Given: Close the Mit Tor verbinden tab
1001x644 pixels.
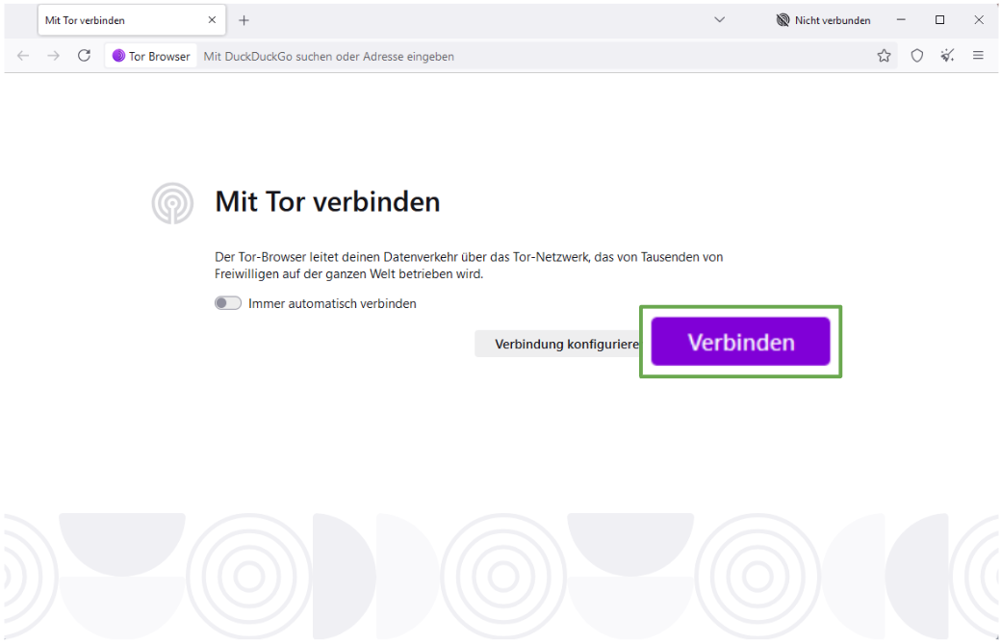Looking at the screenshot, I should click(212, 19).
